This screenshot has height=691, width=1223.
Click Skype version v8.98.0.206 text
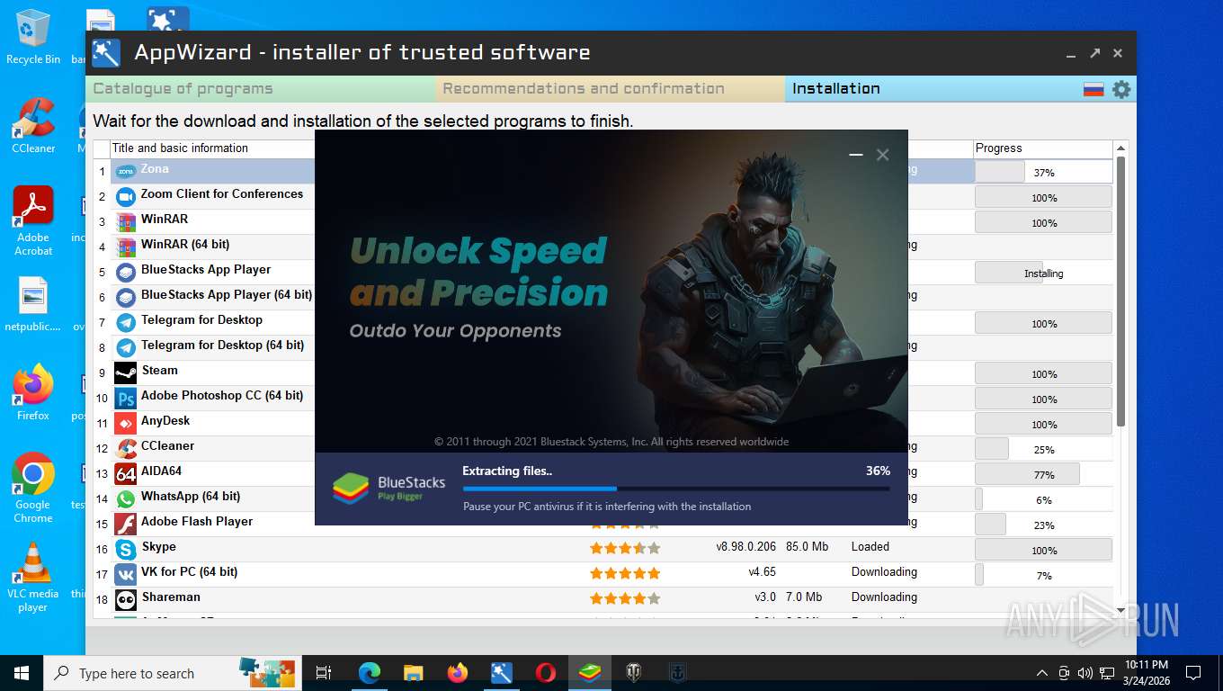745,547
